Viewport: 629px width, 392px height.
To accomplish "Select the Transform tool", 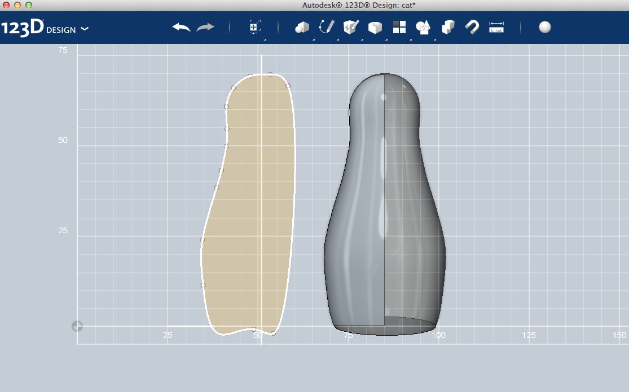I will coord(255,27).
